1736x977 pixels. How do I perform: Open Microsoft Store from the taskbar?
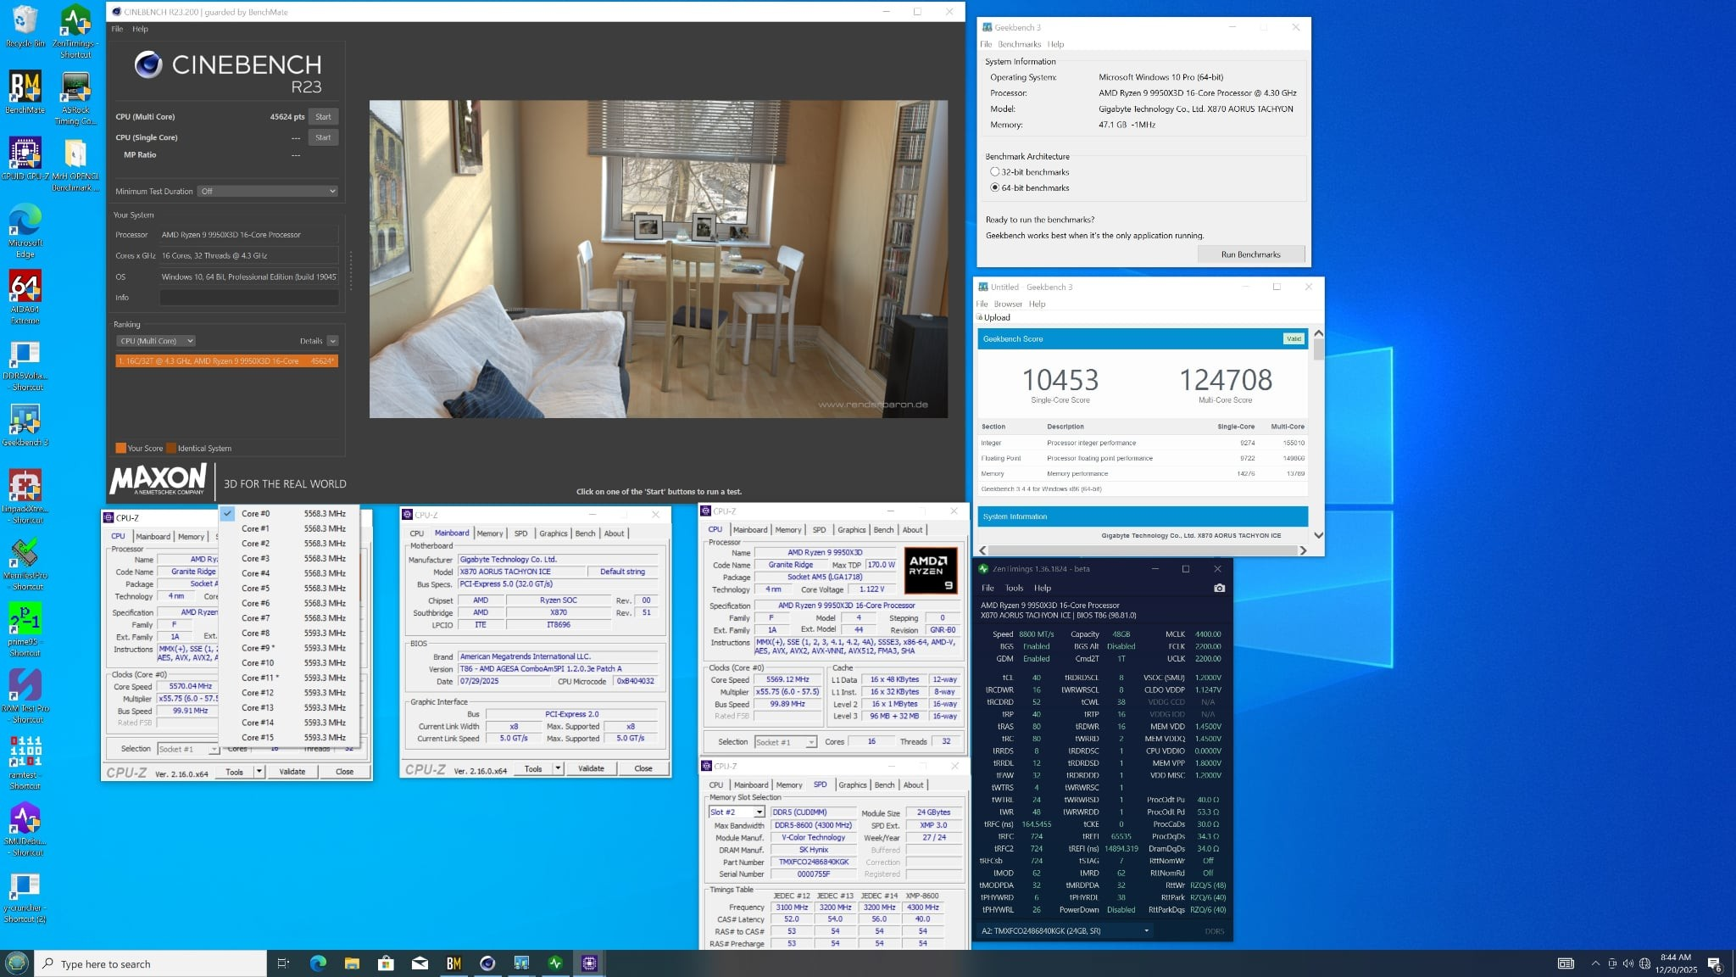[x=386, y=963]
